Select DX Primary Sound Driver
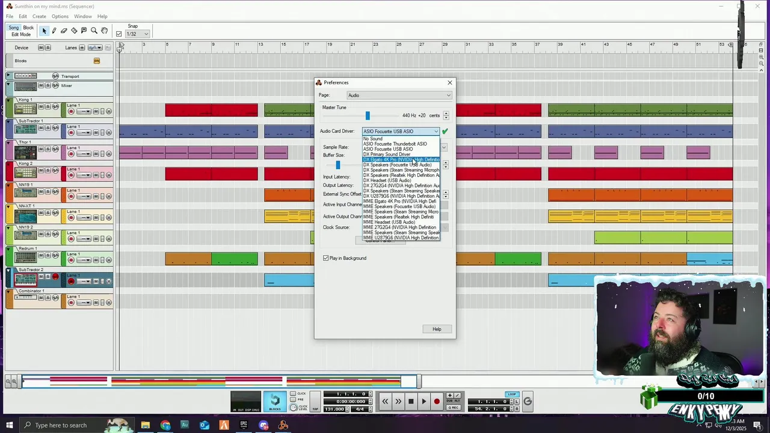Viewport: 770px width, 433px height. (401, 155)
